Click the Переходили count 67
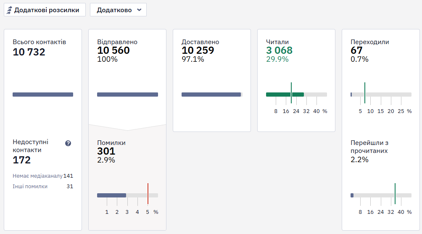Screen dimensions: 422x234 pos(356,50)
